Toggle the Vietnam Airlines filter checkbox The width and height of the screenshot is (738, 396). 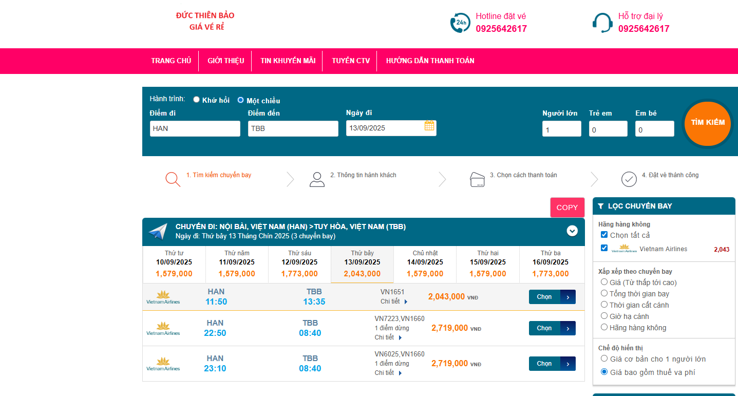point(604,248)
